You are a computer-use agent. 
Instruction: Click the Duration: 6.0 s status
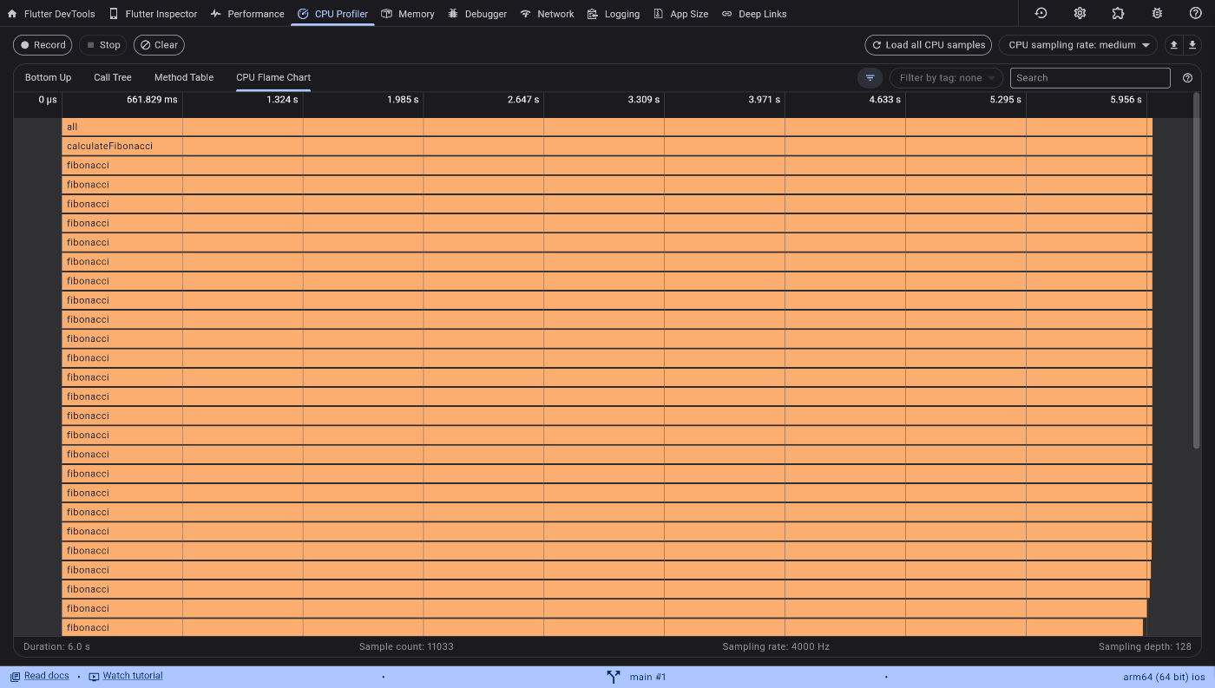[56, 646]
